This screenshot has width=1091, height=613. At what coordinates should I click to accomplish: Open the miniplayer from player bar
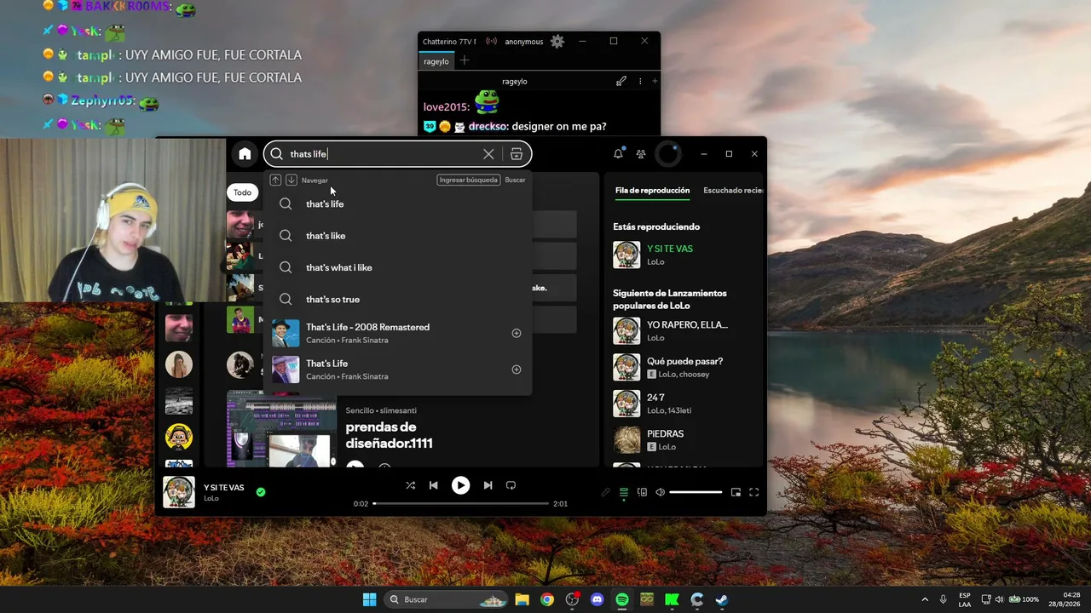click(x=736, y=492)
